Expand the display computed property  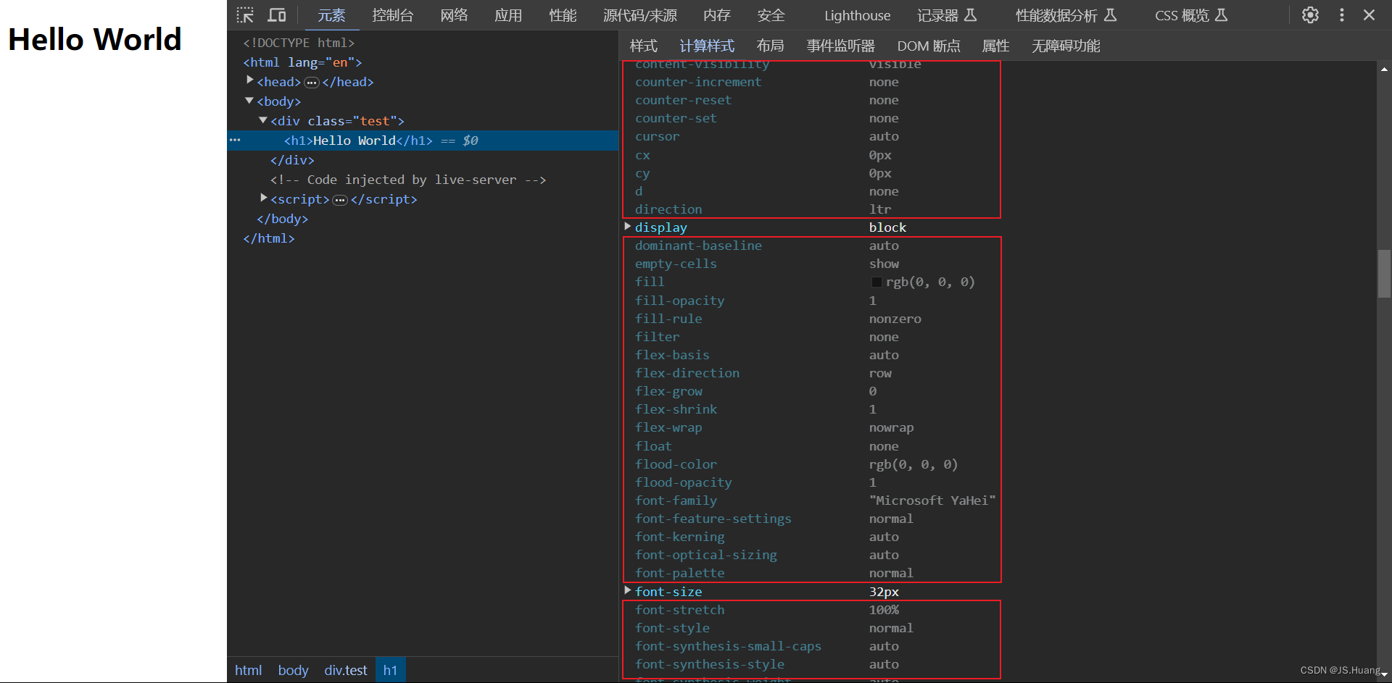pyautogui.click(x=628, y=227)
